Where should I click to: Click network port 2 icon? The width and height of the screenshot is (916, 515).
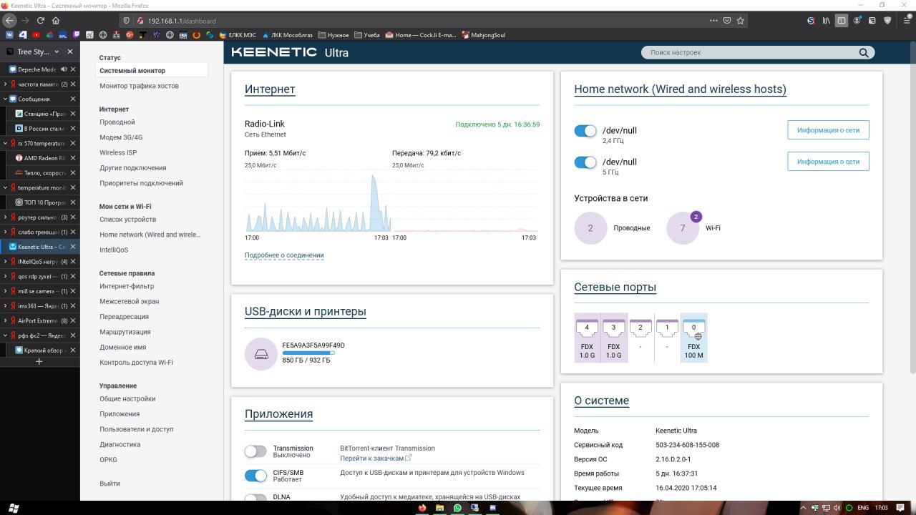pyautogui.click(x=640, y=328)
